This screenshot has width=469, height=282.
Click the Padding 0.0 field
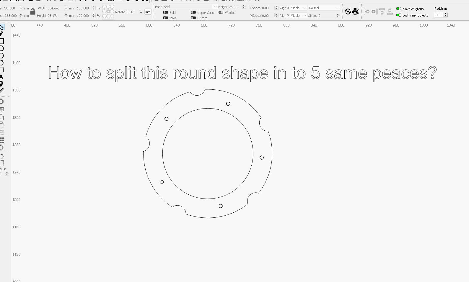439,15
